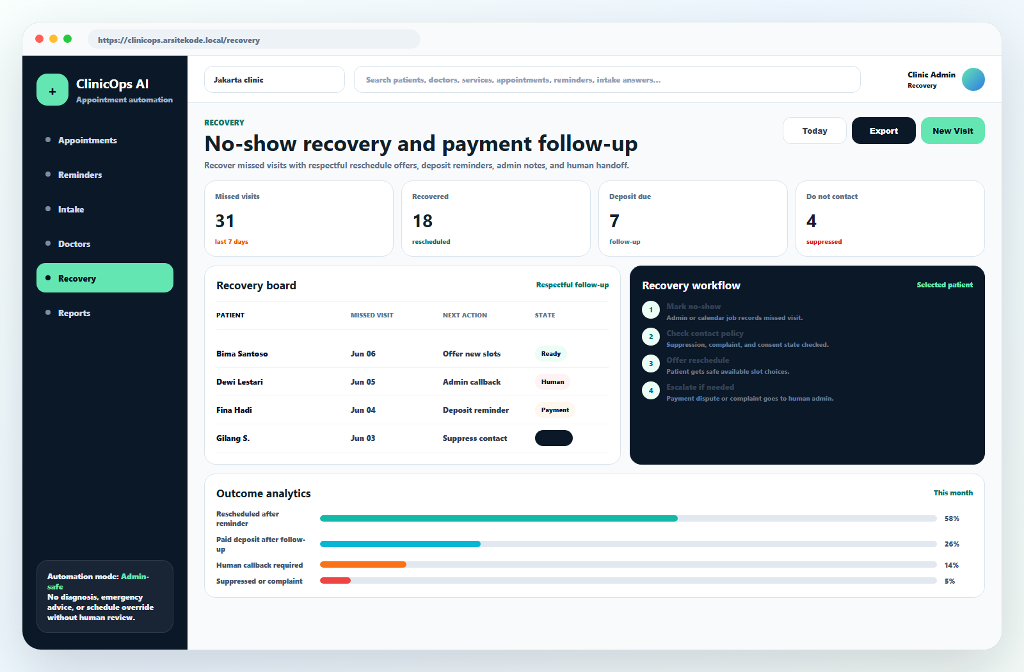Open the Dewi Lestari row
The width and height of the screenshot is (1024, 672).
tap(412, 382)
